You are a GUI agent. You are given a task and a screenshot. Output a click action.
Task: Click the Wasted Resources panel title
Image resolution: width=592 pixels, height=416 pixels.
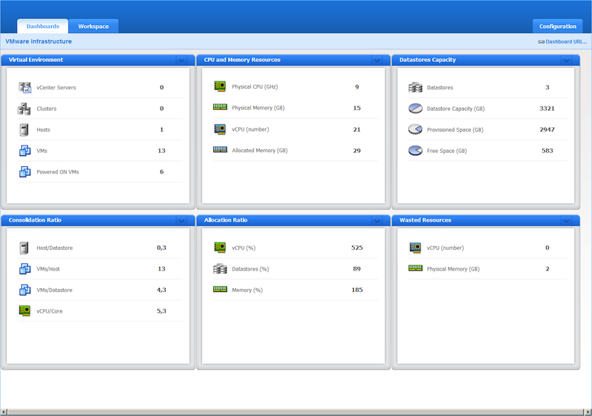pyautogui.click(x=425, y=220)
